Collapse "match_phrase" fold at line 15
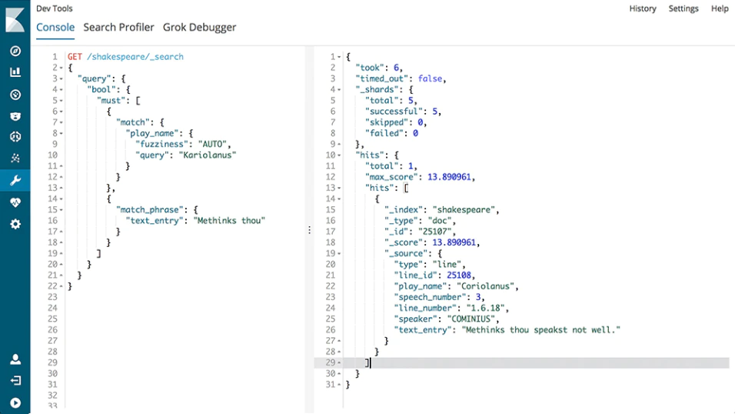The image size is (738, 414). 61,209
